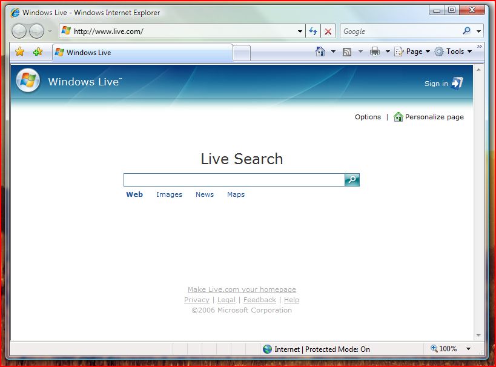
Task: Open the Favorites Center star icon
Action: coord(19,51)
